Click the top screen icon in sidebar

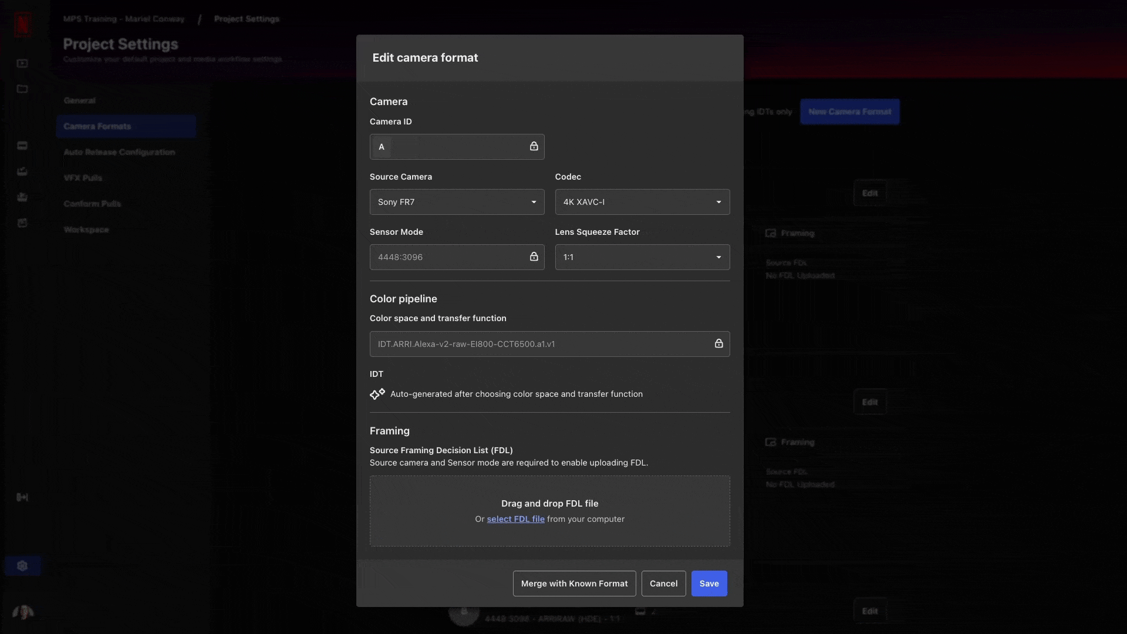[22, 63]
